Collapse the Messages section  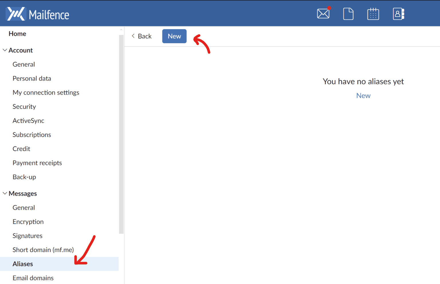5,193
